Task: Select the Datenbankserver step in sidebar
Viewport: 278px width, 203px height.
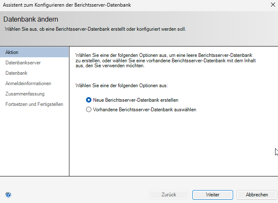Action: click(x=23, y=63)
